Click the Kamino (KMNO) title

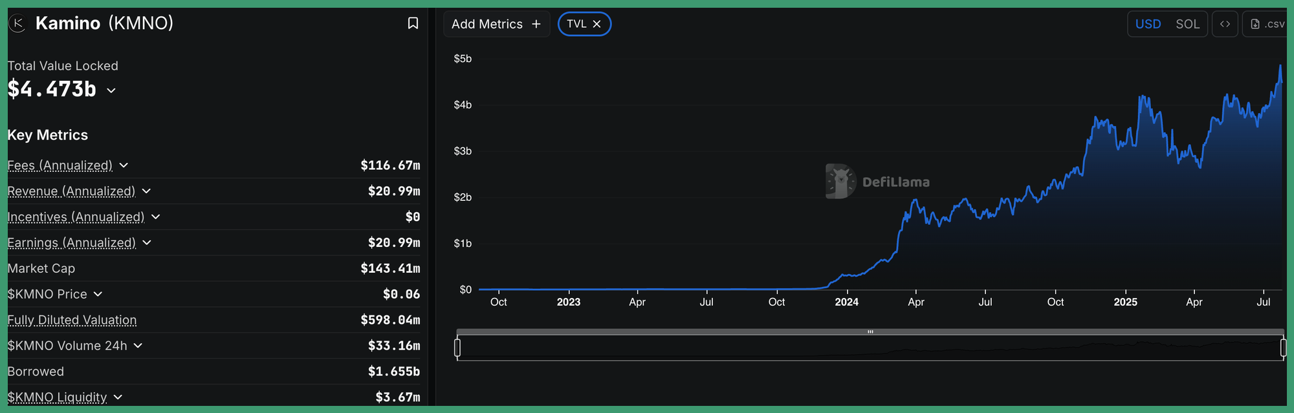pyautogui.click(x=104, y=23)
